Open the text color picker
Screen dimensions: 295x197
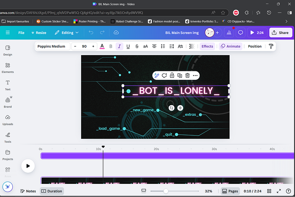pyautogui.click(x=102, y=46)
